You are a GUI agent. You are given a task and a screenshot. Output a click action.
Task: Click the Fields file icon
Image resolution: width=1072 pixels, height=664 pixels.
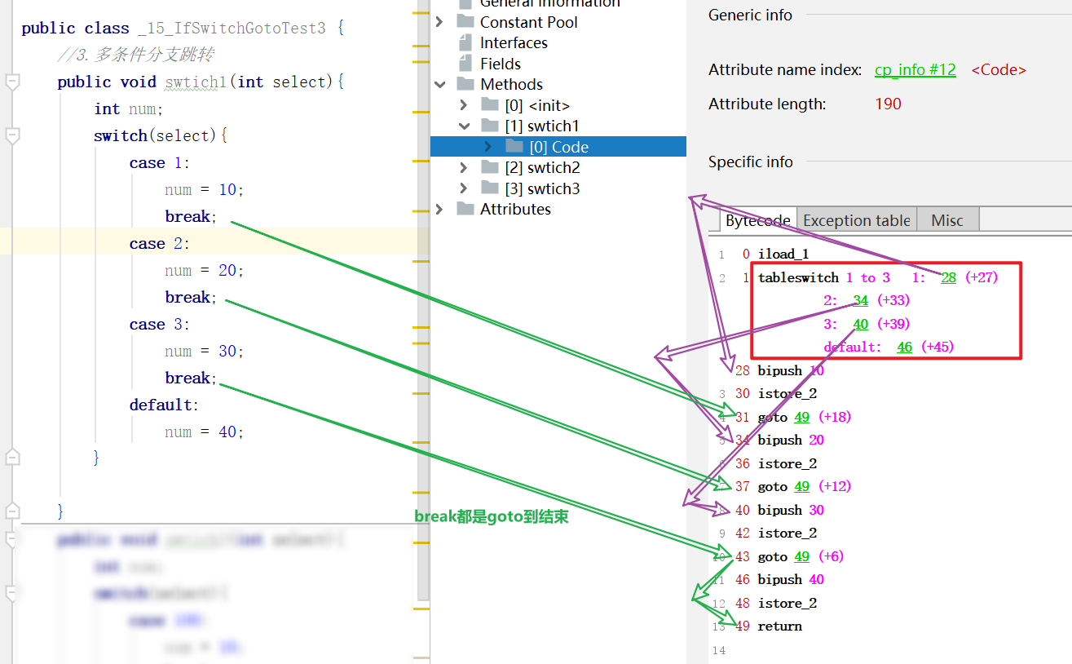coord(465,64)
